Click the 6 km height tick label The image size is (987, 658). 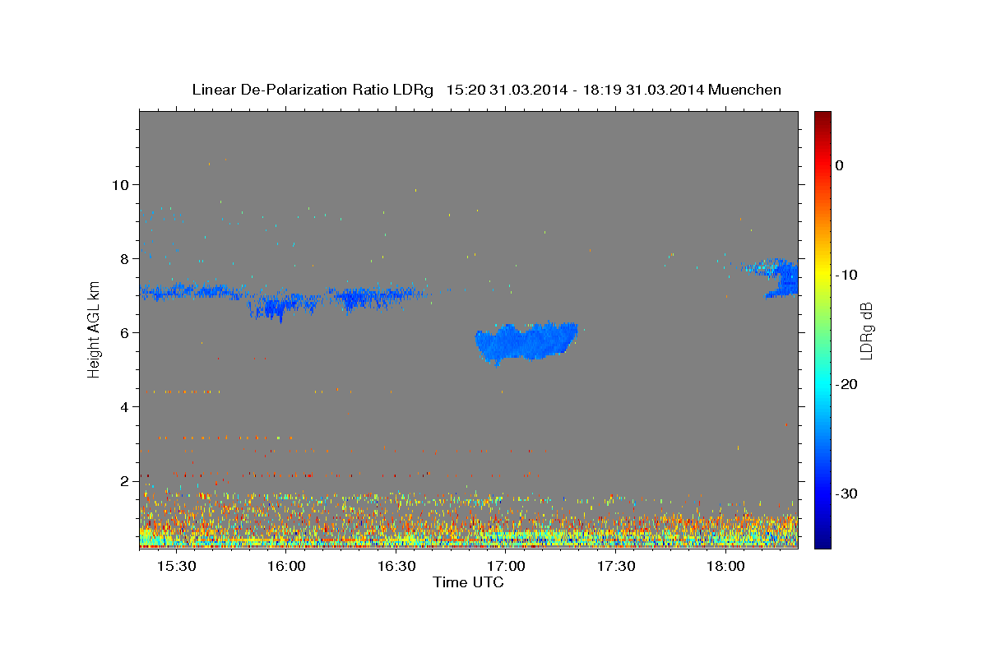click(x=126, y=332)
